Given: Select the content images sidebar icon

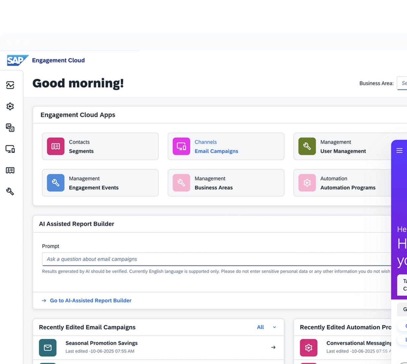Looking at the screenshot, I should (10, 128).
